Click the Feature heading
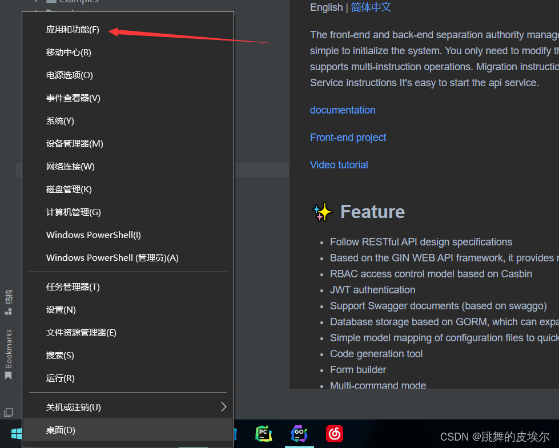559x448 pixels. pos(372,212)
